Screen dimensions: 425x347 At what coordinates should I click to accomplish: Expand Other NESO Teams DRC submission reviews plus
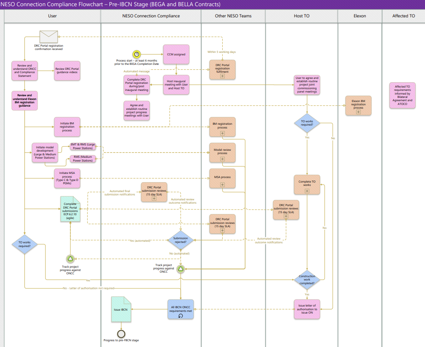[222, 231]
